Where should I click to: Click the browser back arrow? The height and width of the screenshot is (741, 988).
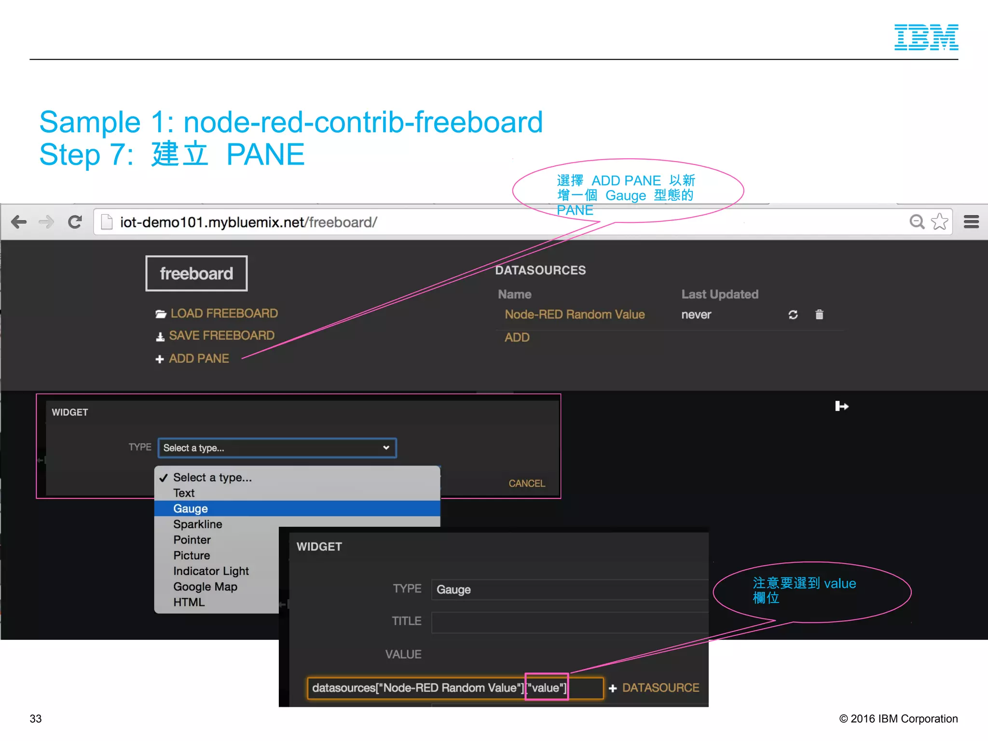coord(19,222)
